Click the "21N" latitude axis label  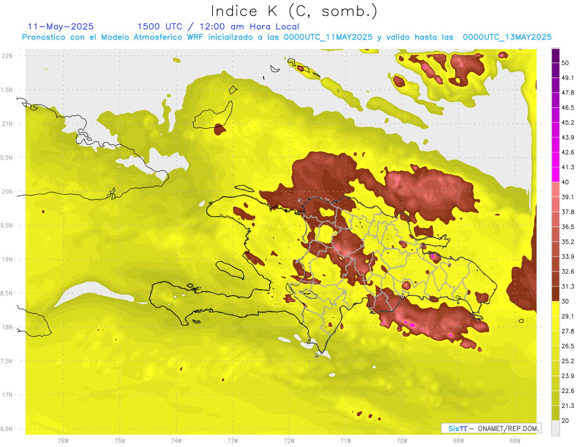click(x=8, y=123)
